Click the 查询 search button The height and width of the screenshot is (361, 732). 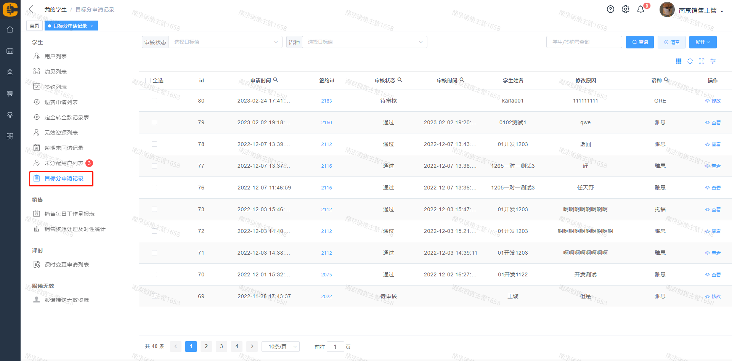pos(640,42)
